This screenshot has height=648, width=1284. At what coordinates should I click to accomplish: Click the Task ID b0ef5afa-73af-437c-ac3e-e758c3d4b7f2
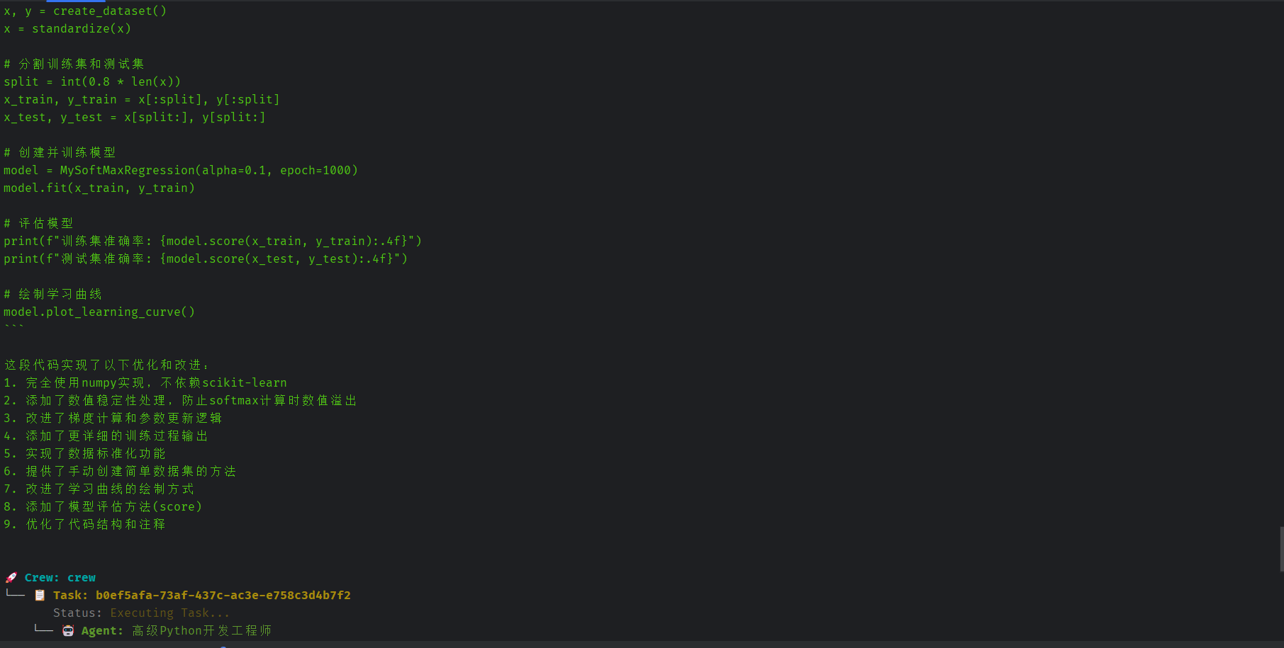pyautogui.click(x=223, y=596)
